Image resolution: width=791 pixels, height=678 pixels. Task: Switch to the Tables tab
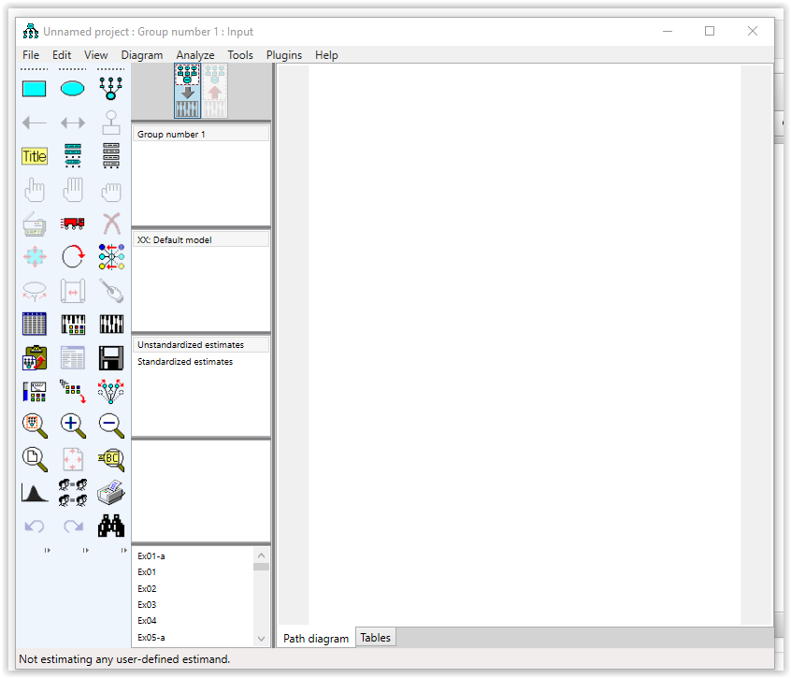point(375,638)
